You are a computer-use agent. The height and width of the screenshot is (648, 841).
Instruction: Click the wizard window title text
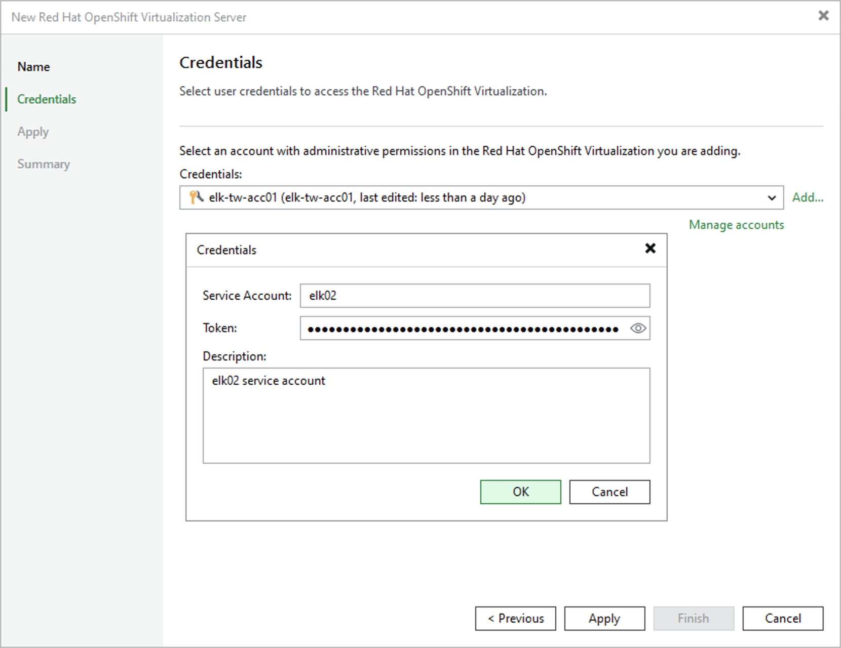coord(129,17)
